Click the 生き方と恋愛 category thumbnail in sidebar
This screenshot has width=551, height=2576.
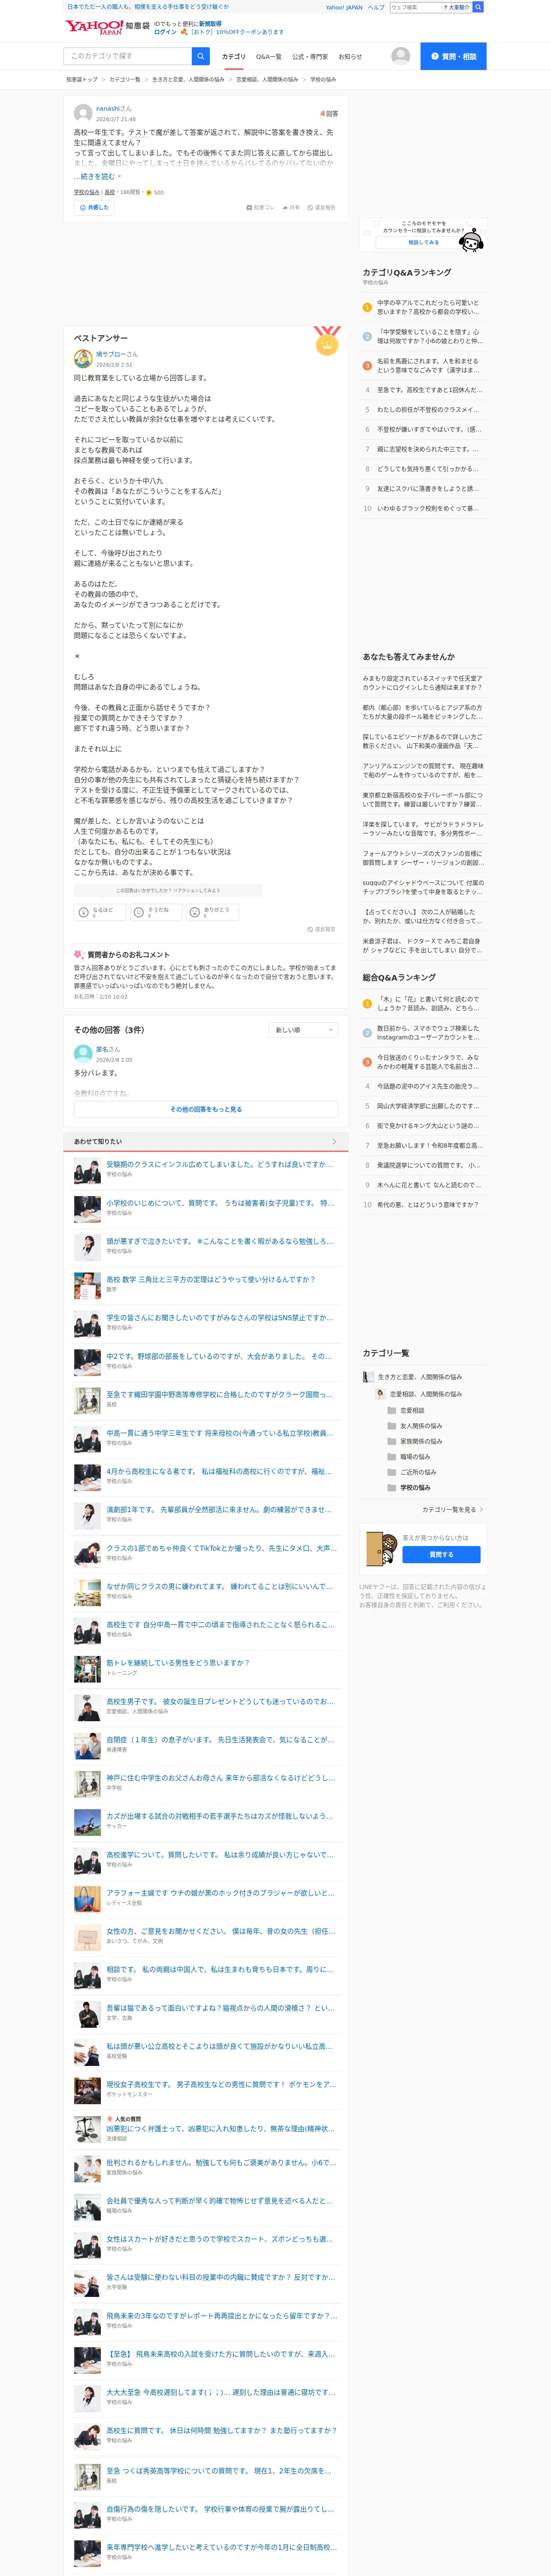[368, 1377]
